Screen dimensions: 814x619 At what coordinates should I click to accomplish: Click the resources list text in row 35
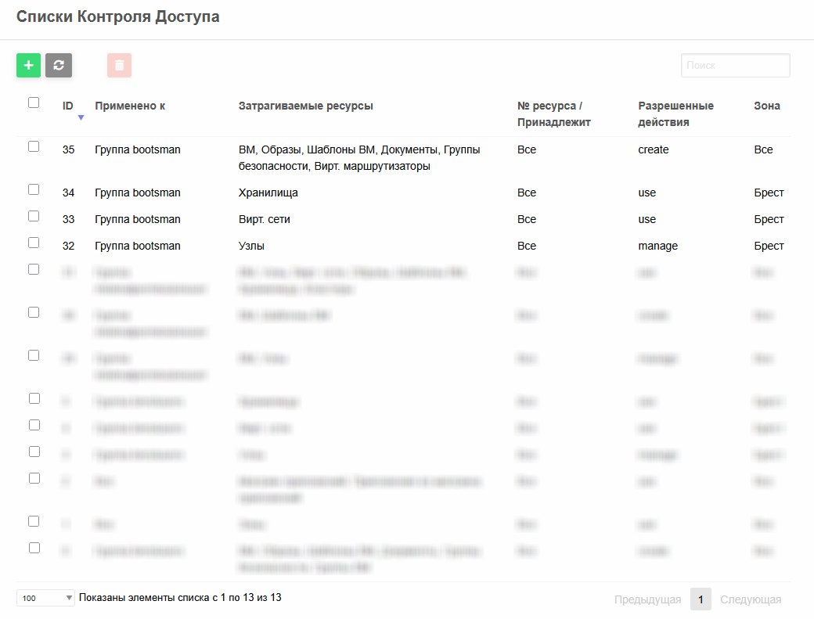[x=359, y=158]
